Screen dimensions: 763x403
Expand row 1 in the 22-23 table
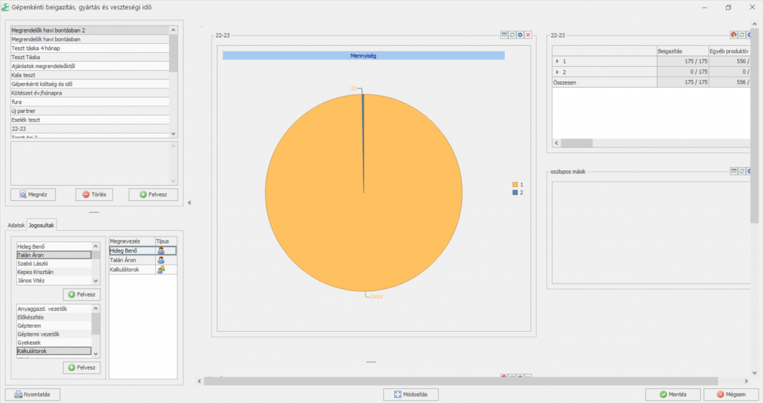(x=558, y=62)
